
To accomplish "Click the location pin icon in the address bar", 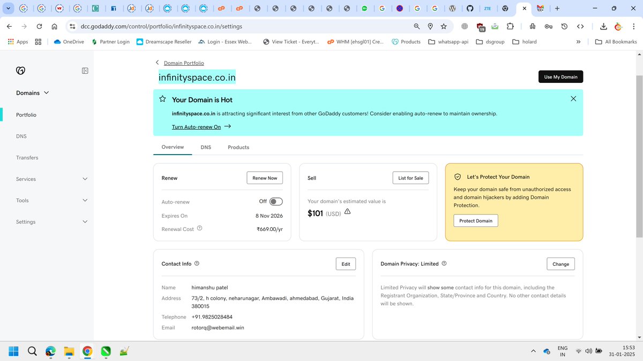I will [x=430, y=26].
